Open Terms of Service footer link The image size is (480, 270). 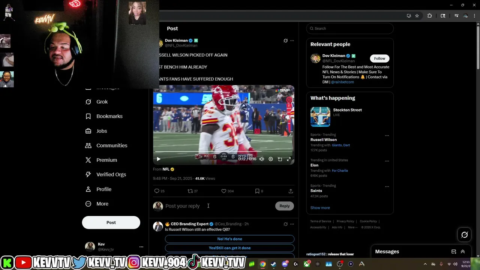tap(321, 221)
